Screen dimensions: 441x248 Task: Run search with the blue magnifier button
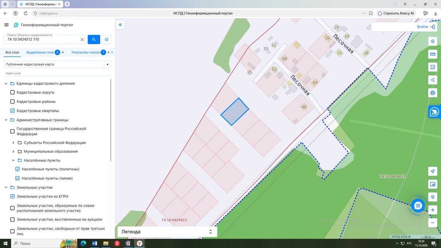(94, 39)
